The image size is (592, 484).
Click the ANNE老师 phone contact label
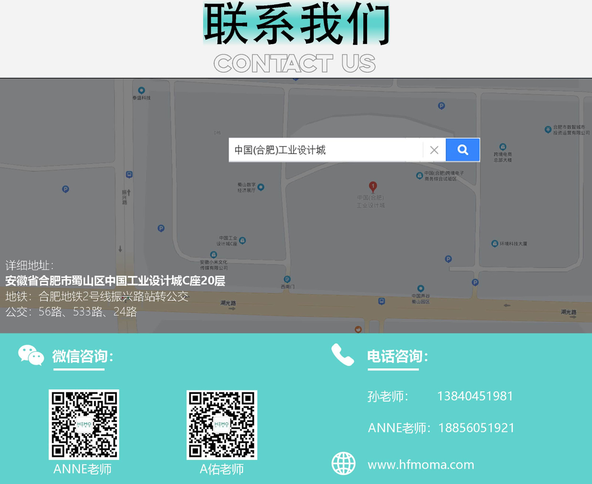399,428
